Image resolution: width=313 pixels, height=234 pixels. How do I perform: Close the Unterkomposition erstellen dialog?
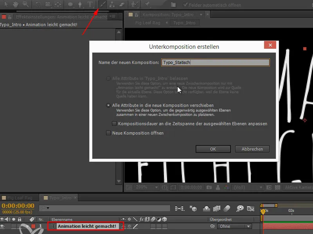coord(270,45)
